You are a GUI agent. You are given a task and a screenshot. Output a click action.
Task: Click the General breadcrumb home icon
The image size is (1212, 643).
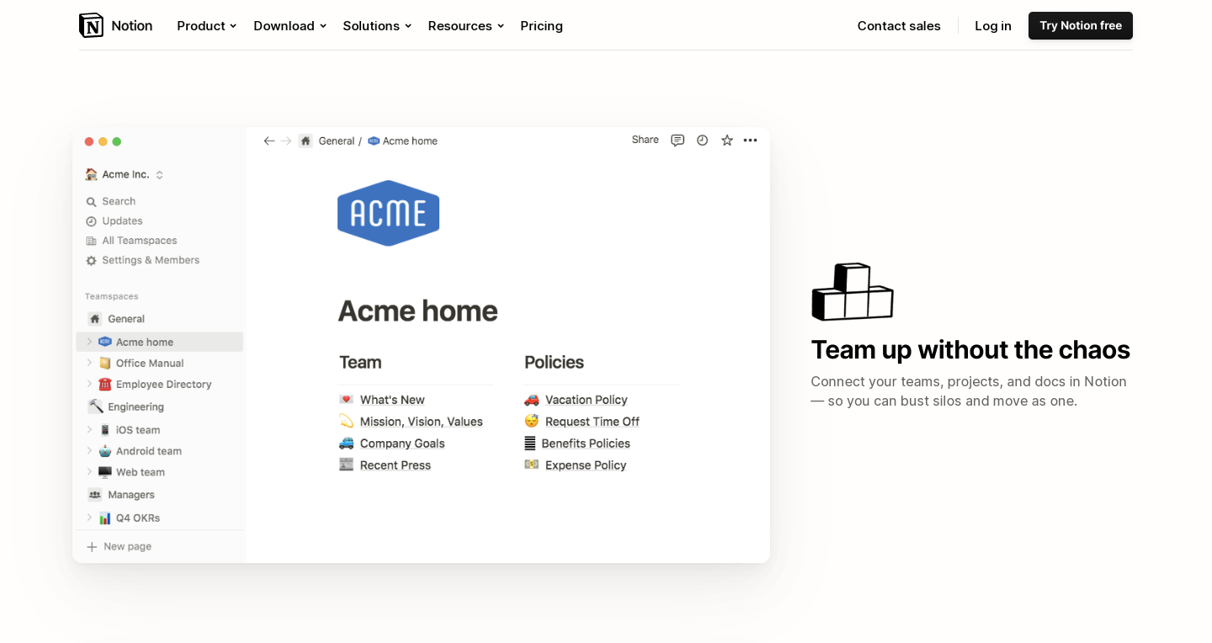point(306,141)
